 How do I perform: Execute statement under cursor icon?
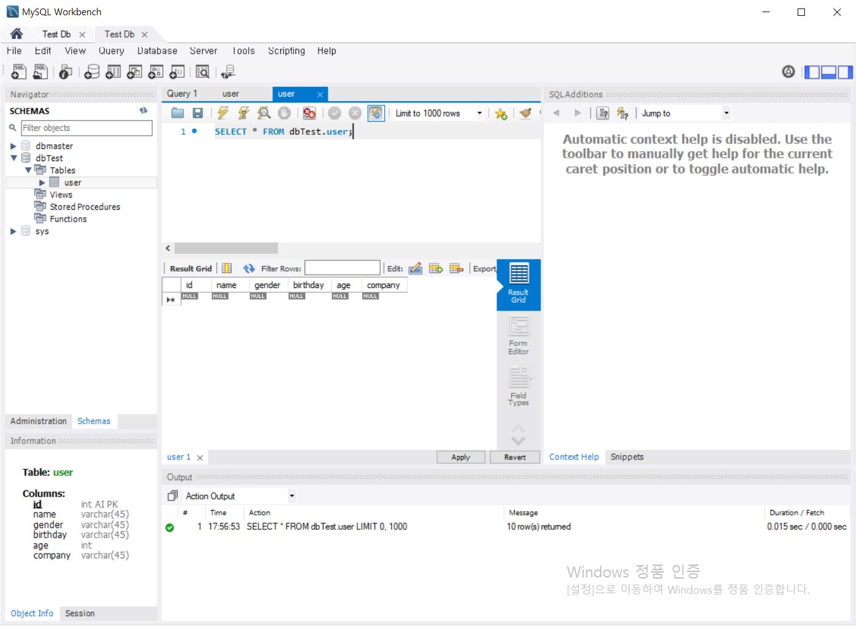[243, 113]
